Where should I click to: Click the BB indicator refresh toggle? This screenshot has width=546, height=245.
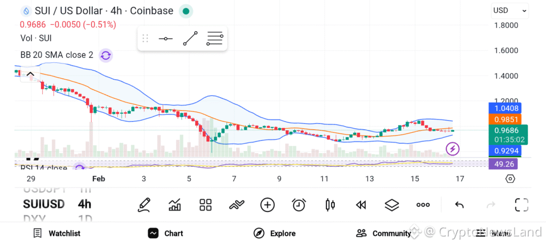tap(106, 55)
